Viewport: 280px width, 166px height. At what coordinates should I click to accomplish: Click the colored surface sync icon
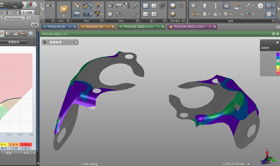coord(119,14)
